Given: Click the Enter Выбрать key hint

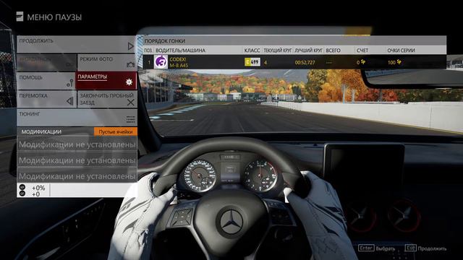Looking at the screenshot, I should point(376,248).
